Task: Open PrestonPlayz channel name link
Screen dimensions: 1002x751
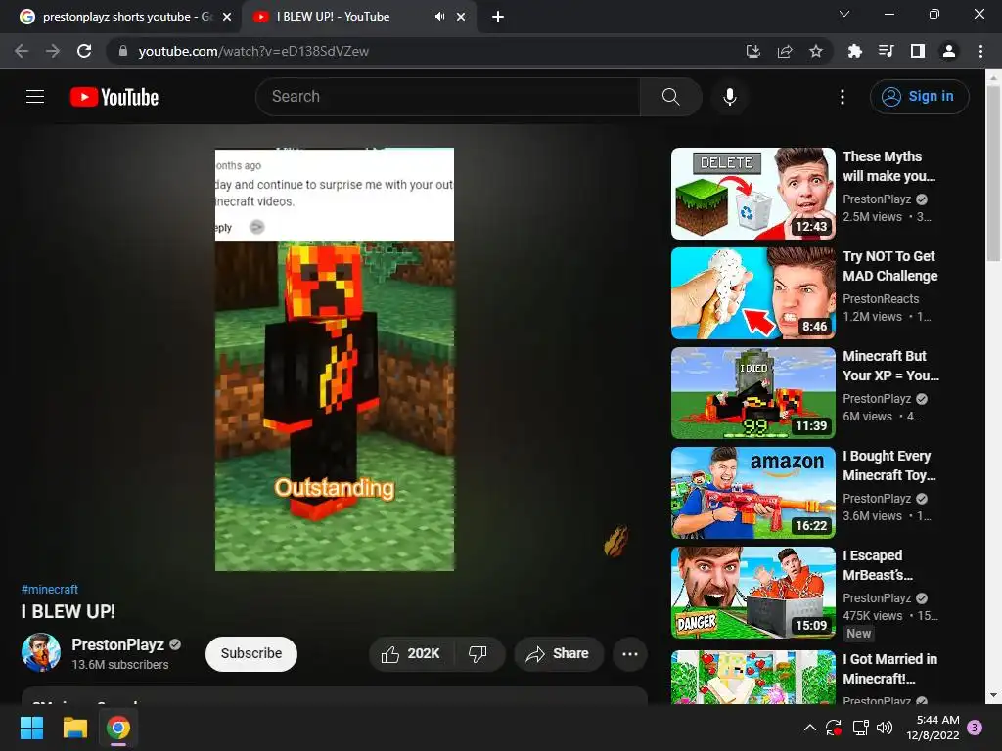Action: pyautogui.click(x=117, y=644)
